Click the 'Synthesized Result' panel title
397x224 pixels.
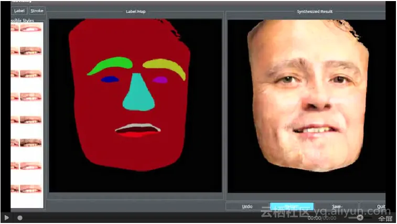coord(315,12)
